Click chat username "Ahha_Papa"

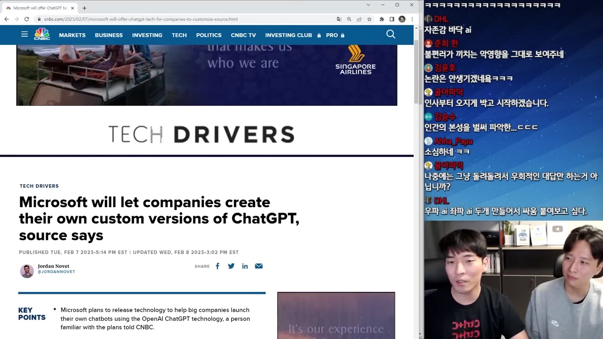click(453, 141)
